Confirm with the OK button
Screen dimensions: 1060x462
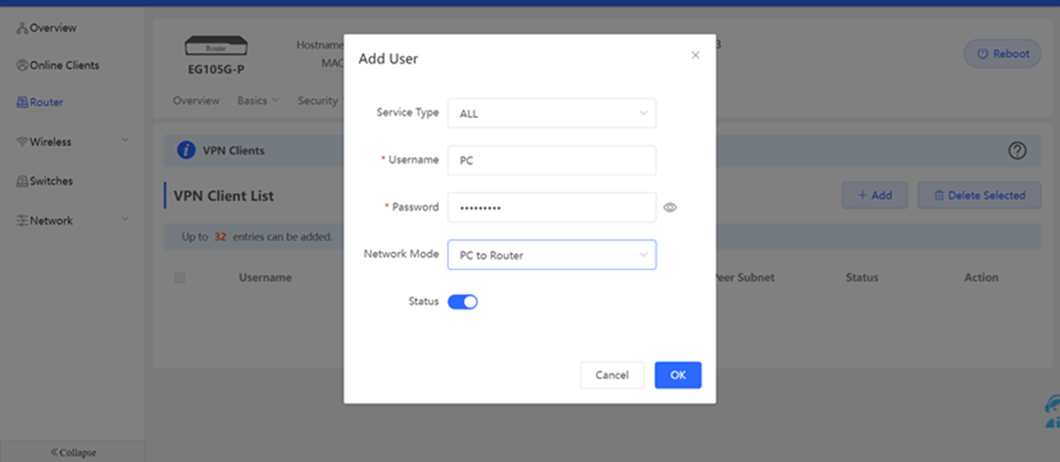point(678,375)
